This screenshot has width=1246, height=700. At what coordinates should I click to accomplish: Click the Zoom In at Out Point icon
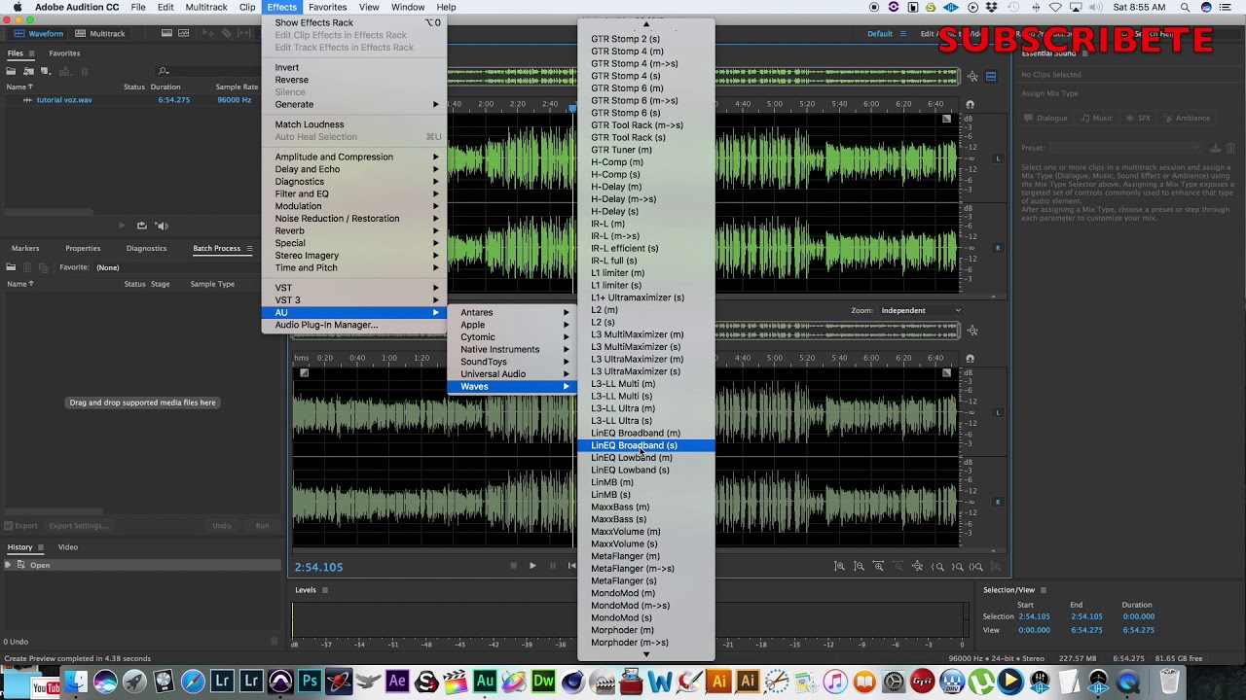tap(957, 567)
